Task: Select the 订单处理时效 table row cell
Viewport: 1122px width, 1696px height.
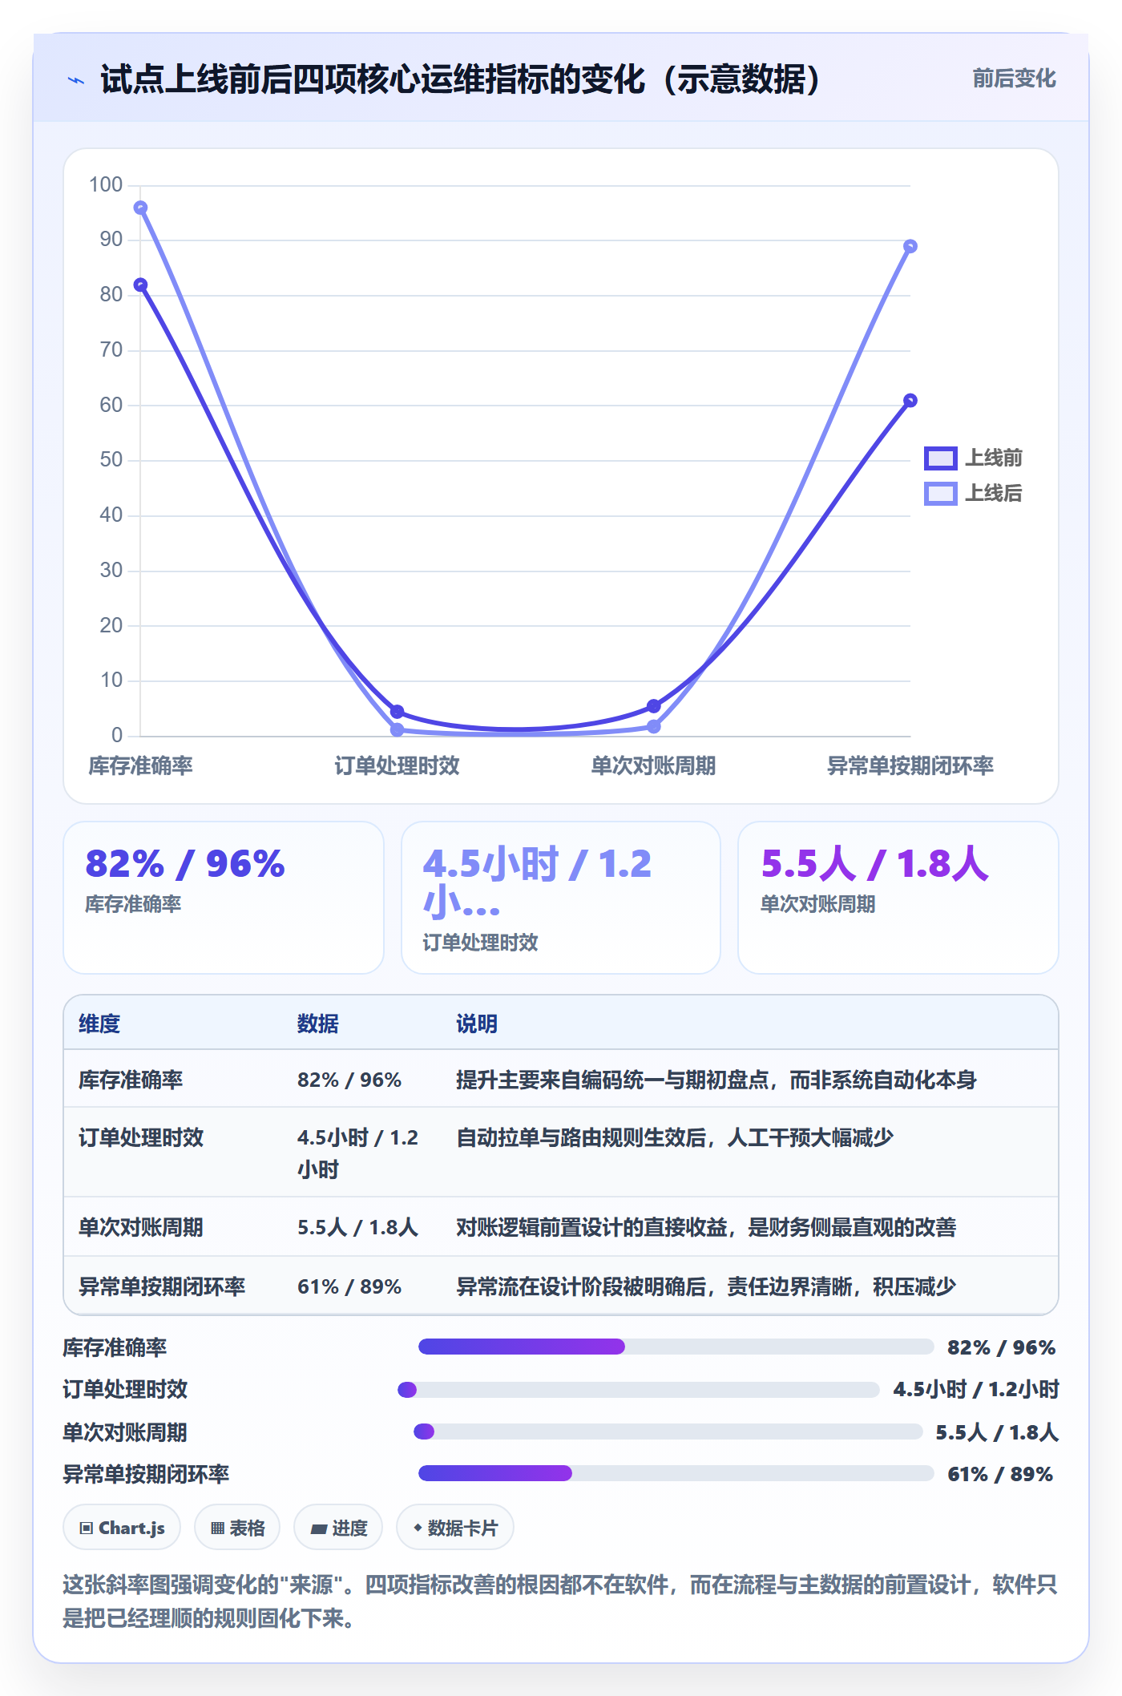Action: [141, 1137]
